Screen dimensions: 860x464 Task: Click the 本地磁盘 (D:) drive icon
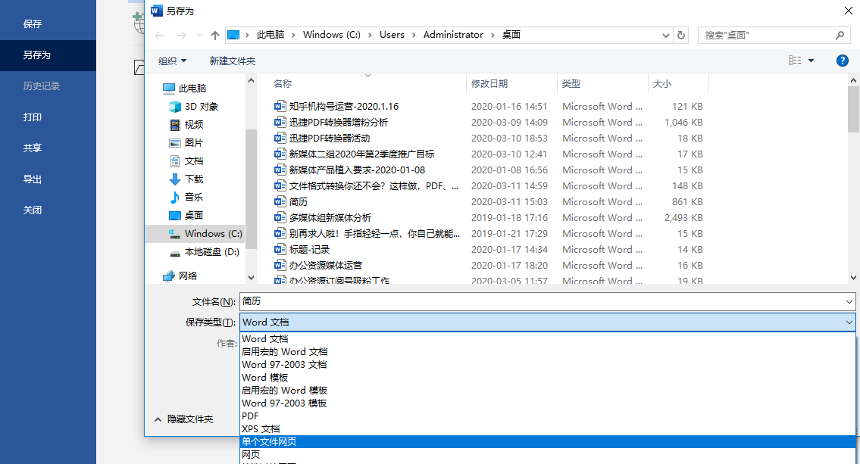pyautogui.click(x=174, y=253)
